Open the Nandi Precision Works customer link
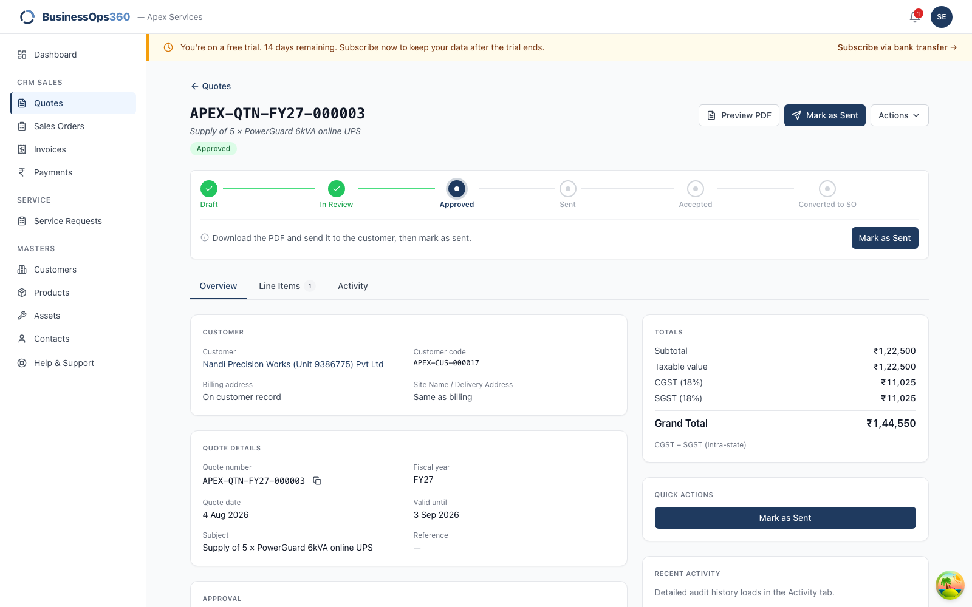Viewport: 972px width, 607px height. [293, 364]
